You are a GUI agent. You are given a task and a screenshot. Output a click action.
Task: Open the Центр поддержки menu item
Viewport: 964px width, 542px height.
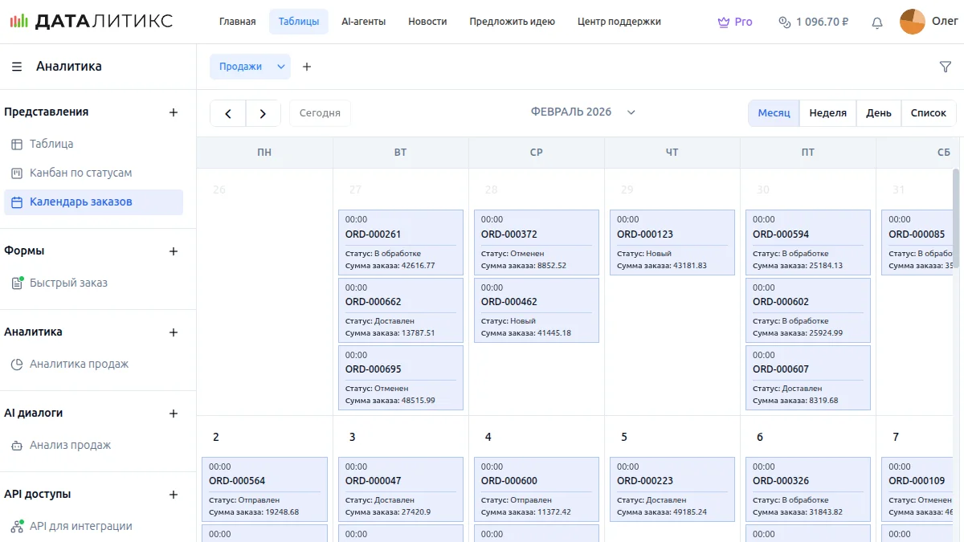coord(619,22)
